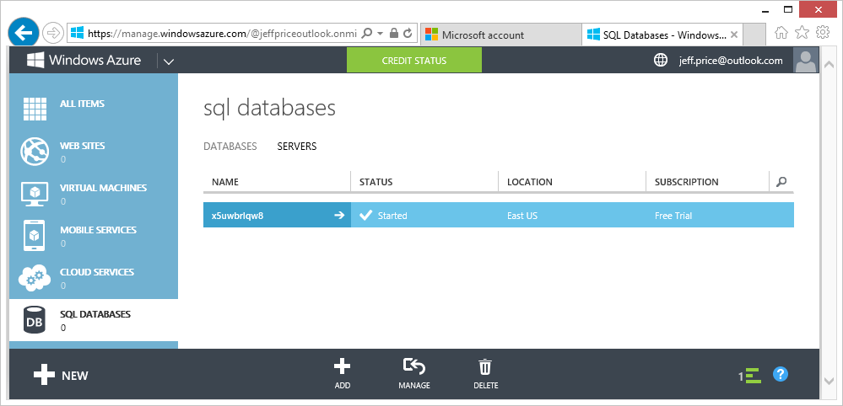
Task: Open Virtual Machines monitor icon
Action: (x=35, y=194)
